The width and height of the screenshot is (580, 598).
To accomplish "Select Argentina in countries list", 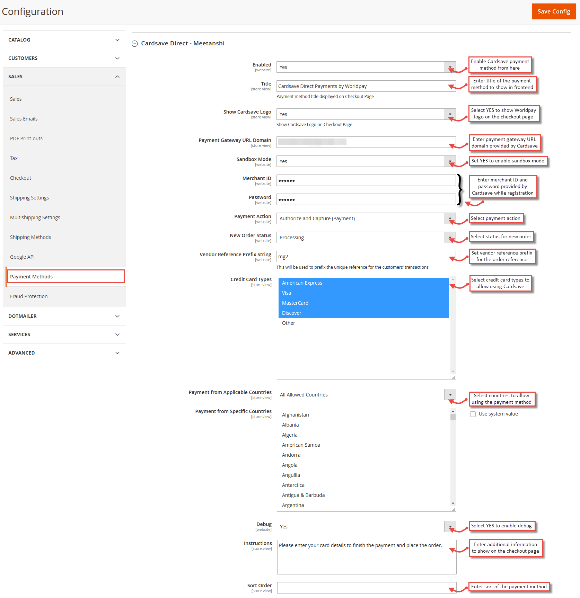I will (364, 505).
